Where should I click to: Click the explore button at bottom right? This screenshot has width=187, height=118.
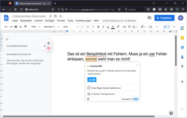[x=171, y=113]
